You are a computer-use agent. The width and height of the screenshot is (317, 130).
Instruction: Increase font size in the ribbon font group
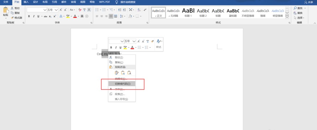click(61, 10)
